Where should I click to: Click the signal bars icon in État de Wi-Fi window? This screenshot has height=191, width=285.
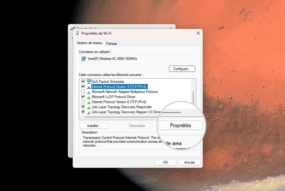tap(73, 28)
